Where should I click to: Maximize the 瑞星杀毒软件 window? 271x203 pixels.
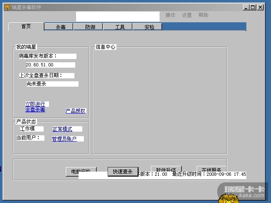tap(253, 7)
